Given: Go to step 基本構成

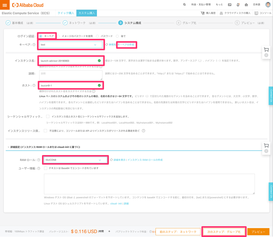Looking at the screenshot, I should 17,23.
